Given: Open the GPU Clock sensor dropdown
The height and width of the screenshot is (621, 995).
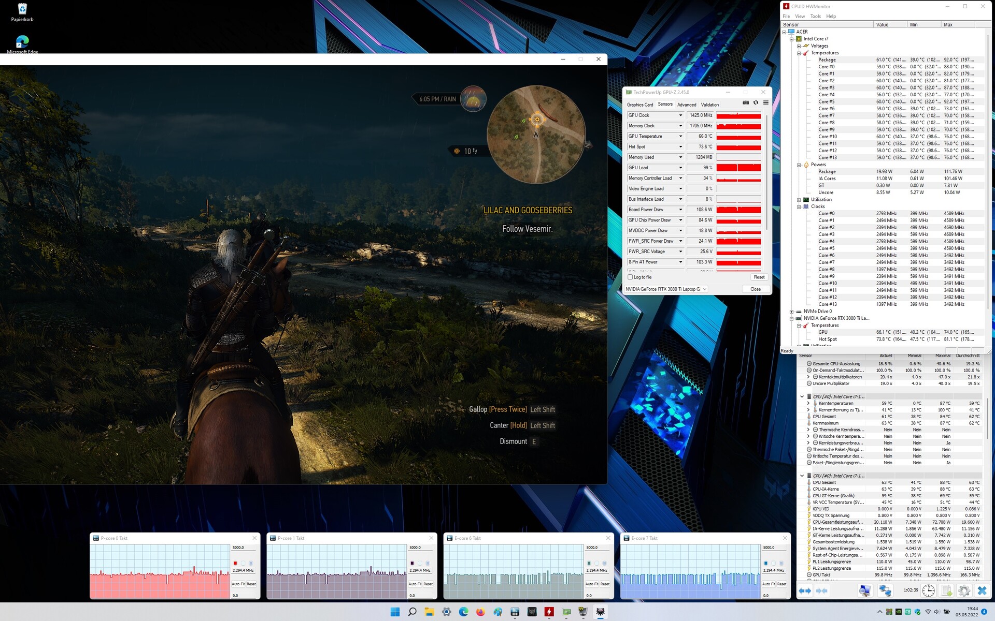Looking at the screenshot, I should click(680, 115).
